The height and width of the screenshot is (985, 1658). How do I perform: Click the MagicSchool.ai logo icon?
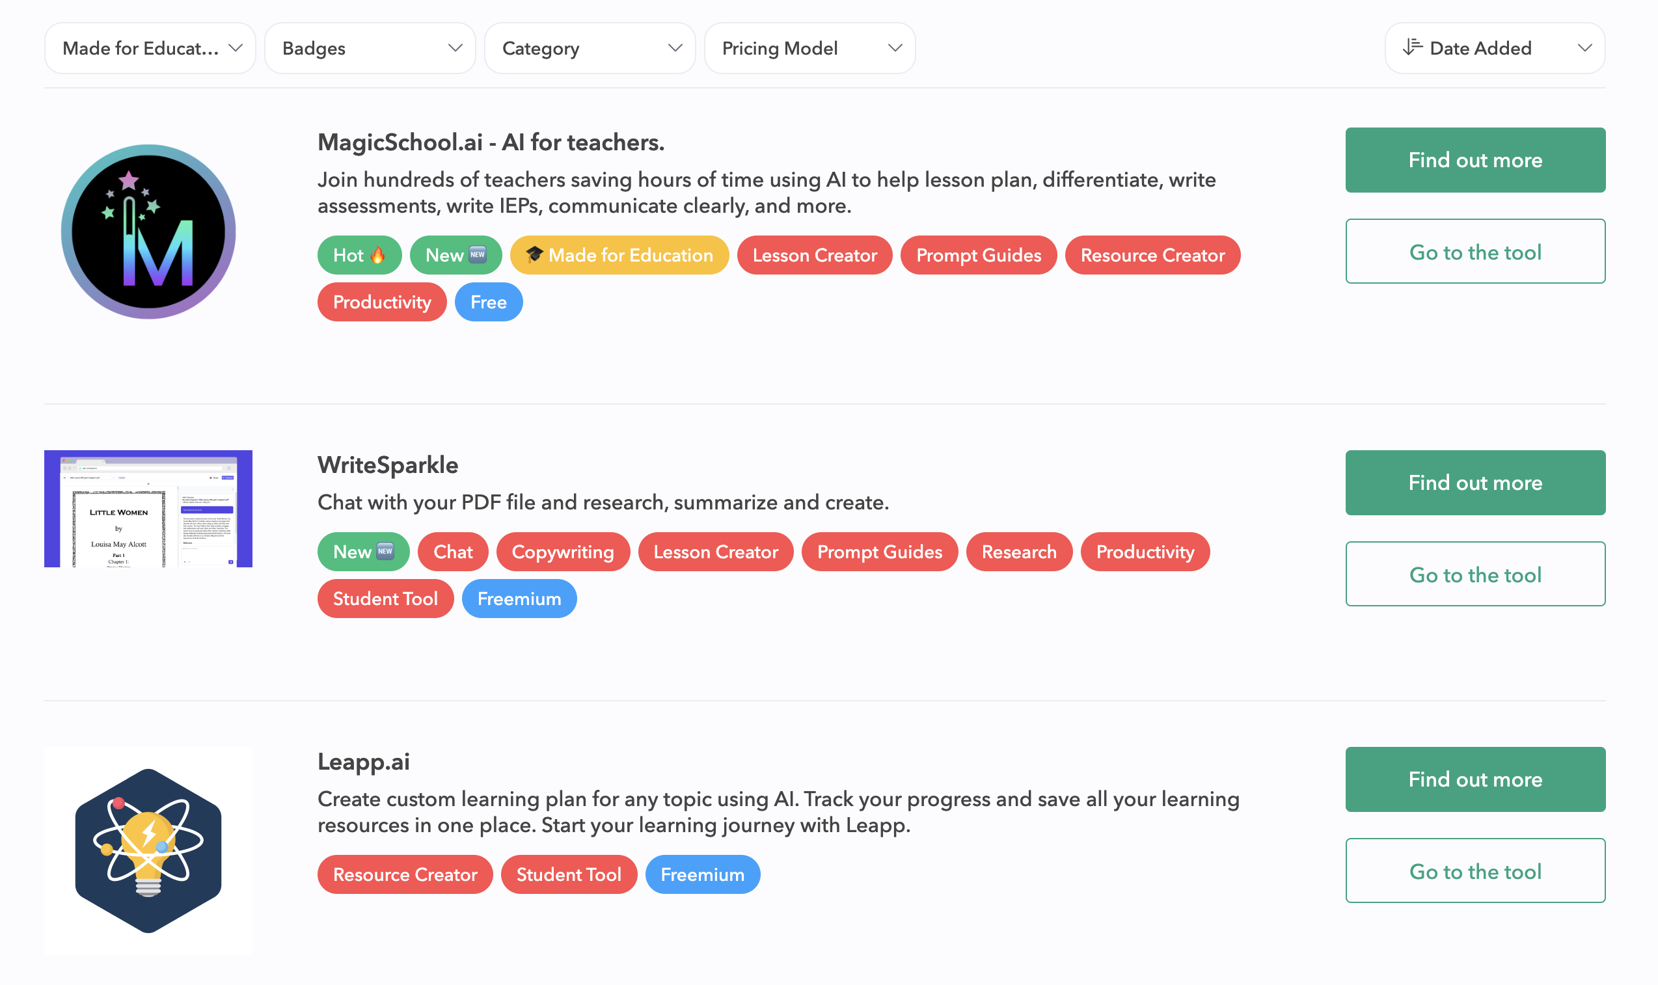[x=148, y=232]
